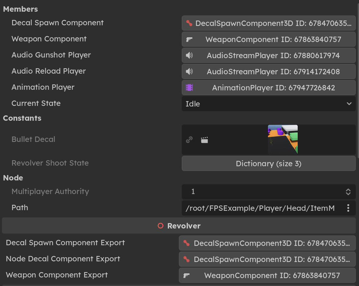This screenshot has height=286, width=359.
Task: Click the filmstrip icon in Bullet Decal row
Action: (204, 140)
